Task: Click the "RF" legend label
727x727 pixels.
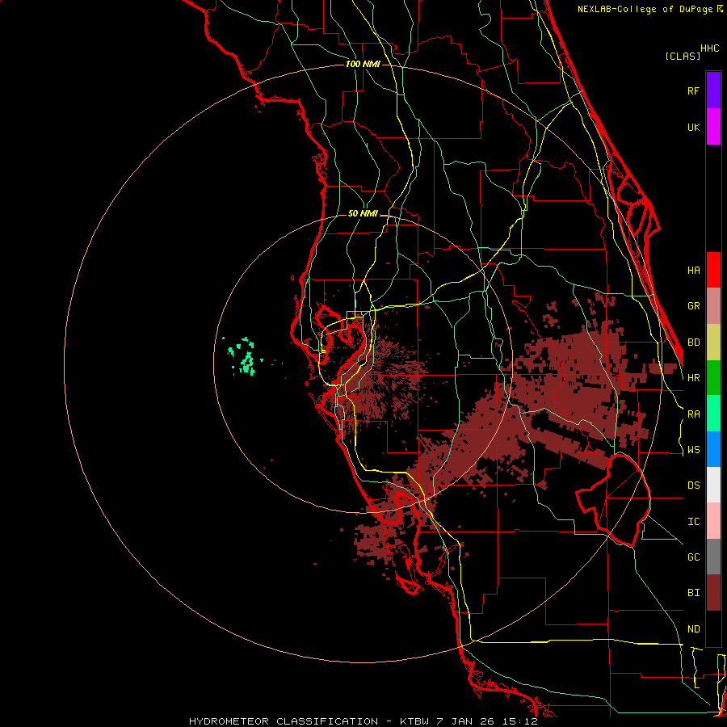Action: (693, 90)
